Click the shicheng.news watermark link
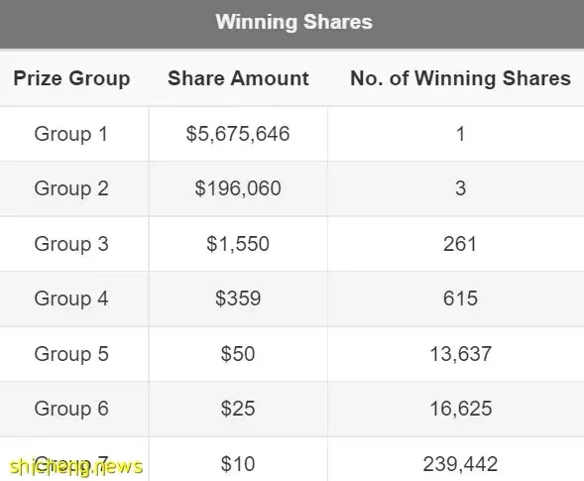Screen dimensions: 584x481 point(75,467)
